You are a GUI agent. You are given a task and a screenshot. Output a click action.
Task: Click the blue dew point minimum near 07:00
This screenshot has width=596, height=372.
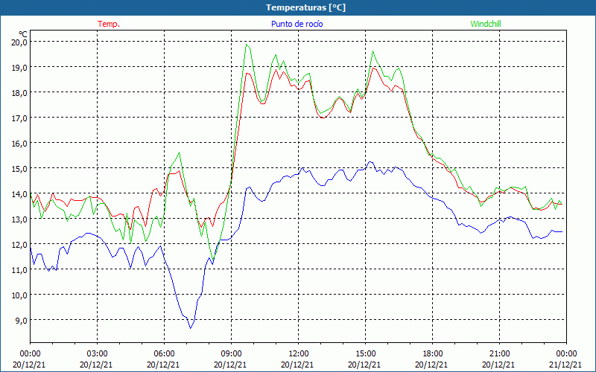[x=191, y=328]
